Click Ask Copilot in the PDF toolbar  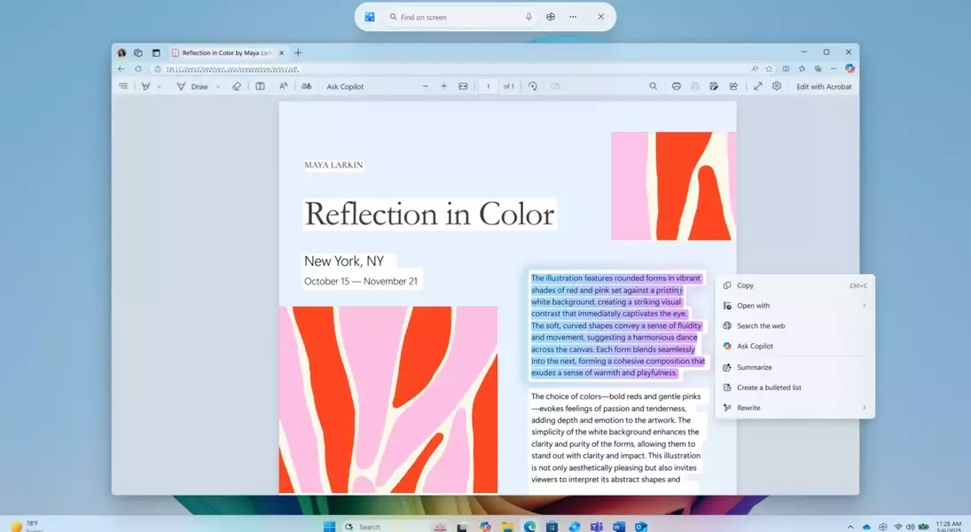click(344, 86)
